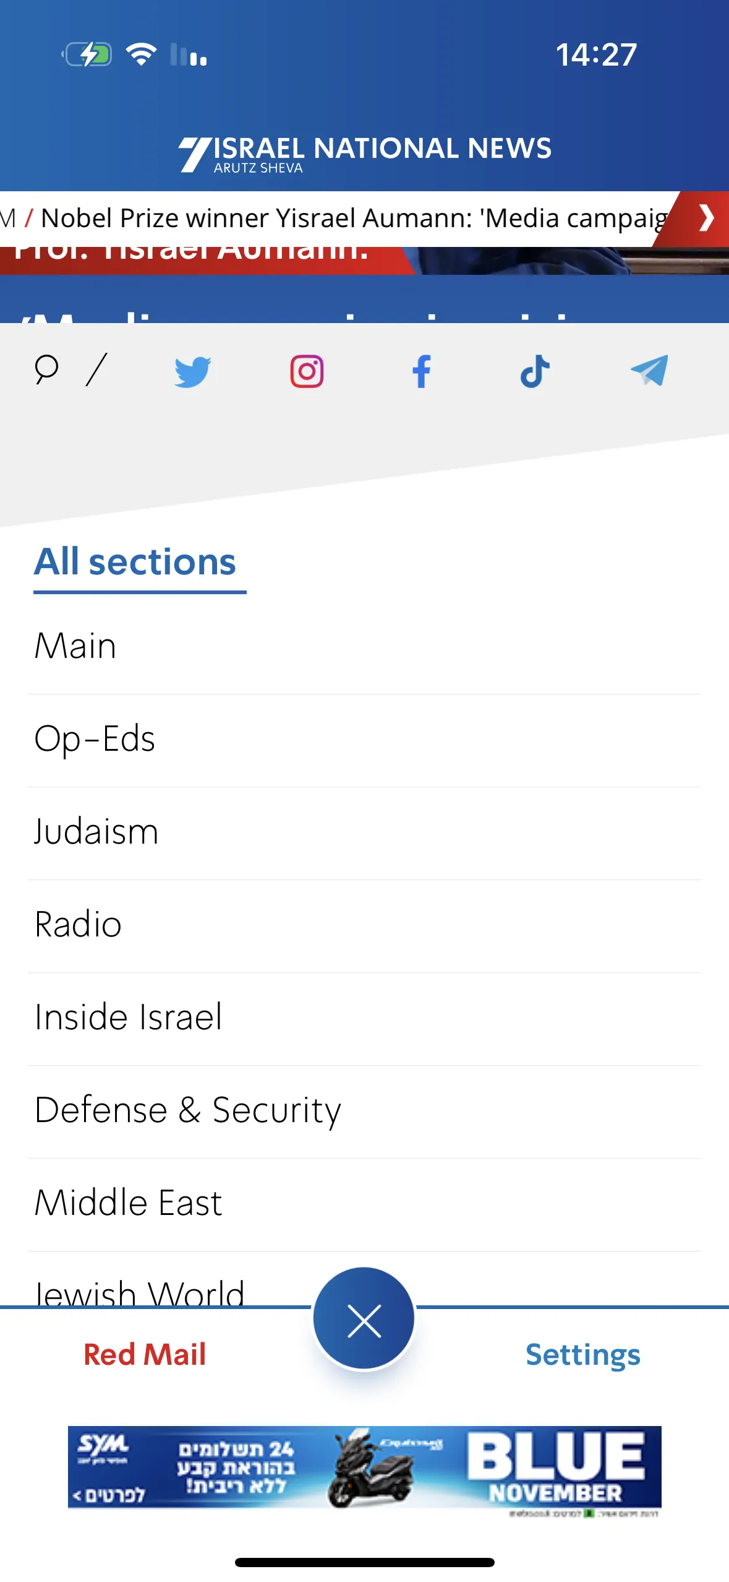Tap the search magnifier icon

point(46,370)
